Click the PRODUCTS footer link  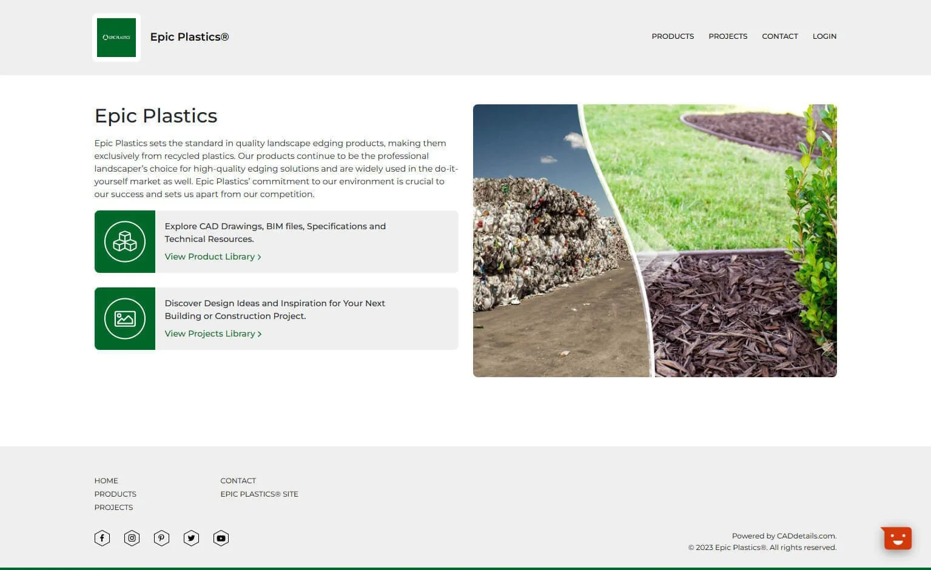[x=115, y=494]
